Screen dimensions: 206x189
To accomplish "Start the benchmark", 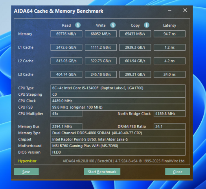I will tap(102, 172).
